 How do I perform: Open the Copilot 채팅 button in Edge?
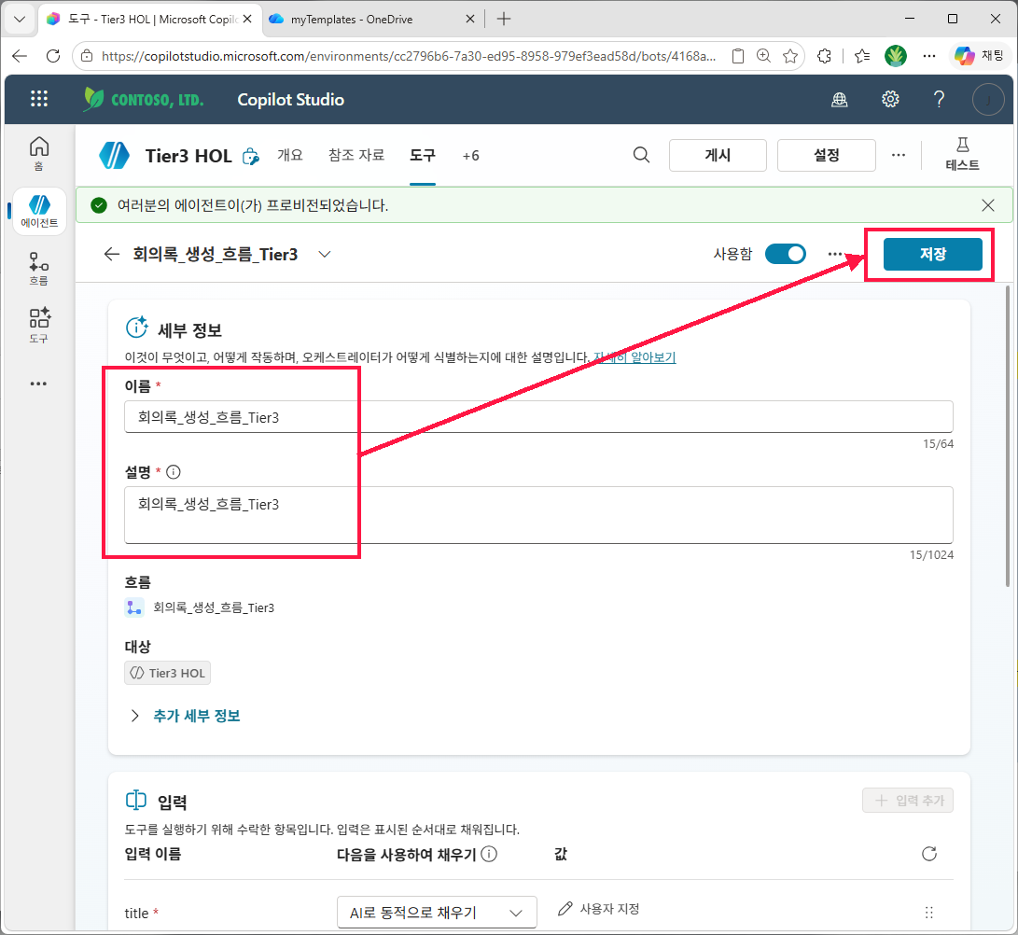979,56
